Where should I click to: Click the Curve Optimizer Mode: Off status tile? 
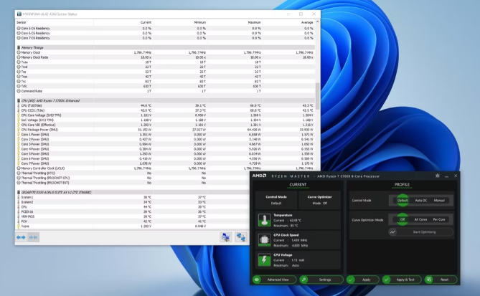319,200
